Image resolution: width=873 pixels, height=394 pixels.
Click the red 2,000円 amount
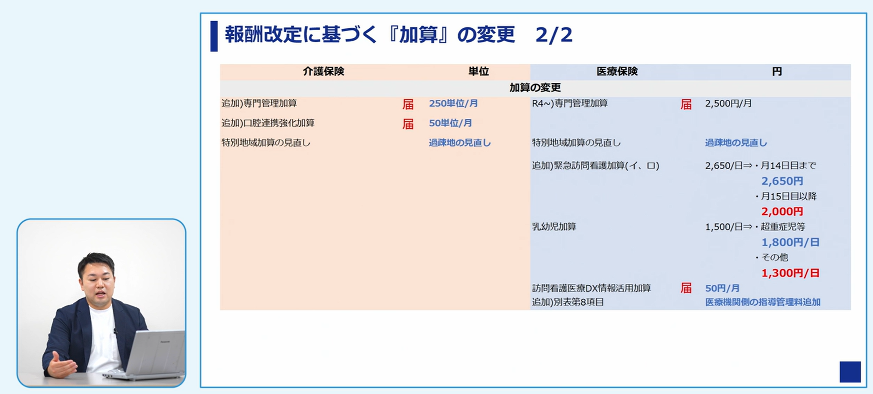click(782, 211)
